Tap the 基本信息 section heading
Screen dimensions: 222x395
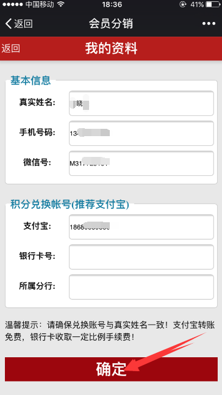(x=30, y=81)
